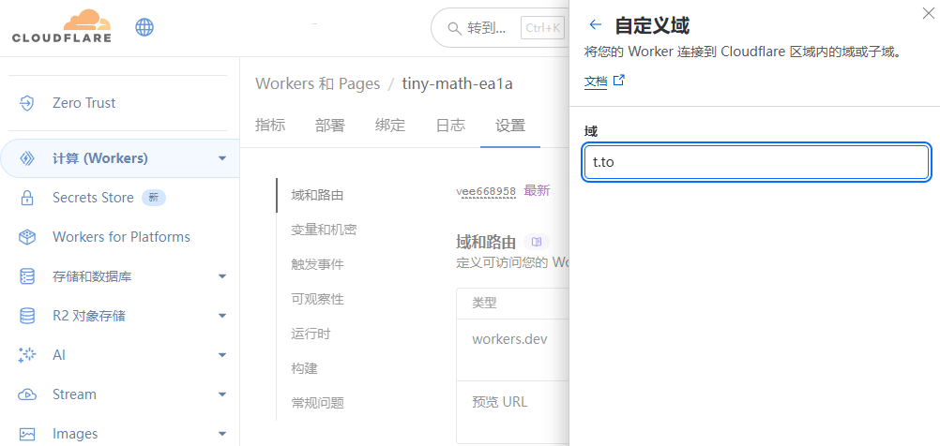
Task: Click the 最新 label next to version
Action: (537, 191)
